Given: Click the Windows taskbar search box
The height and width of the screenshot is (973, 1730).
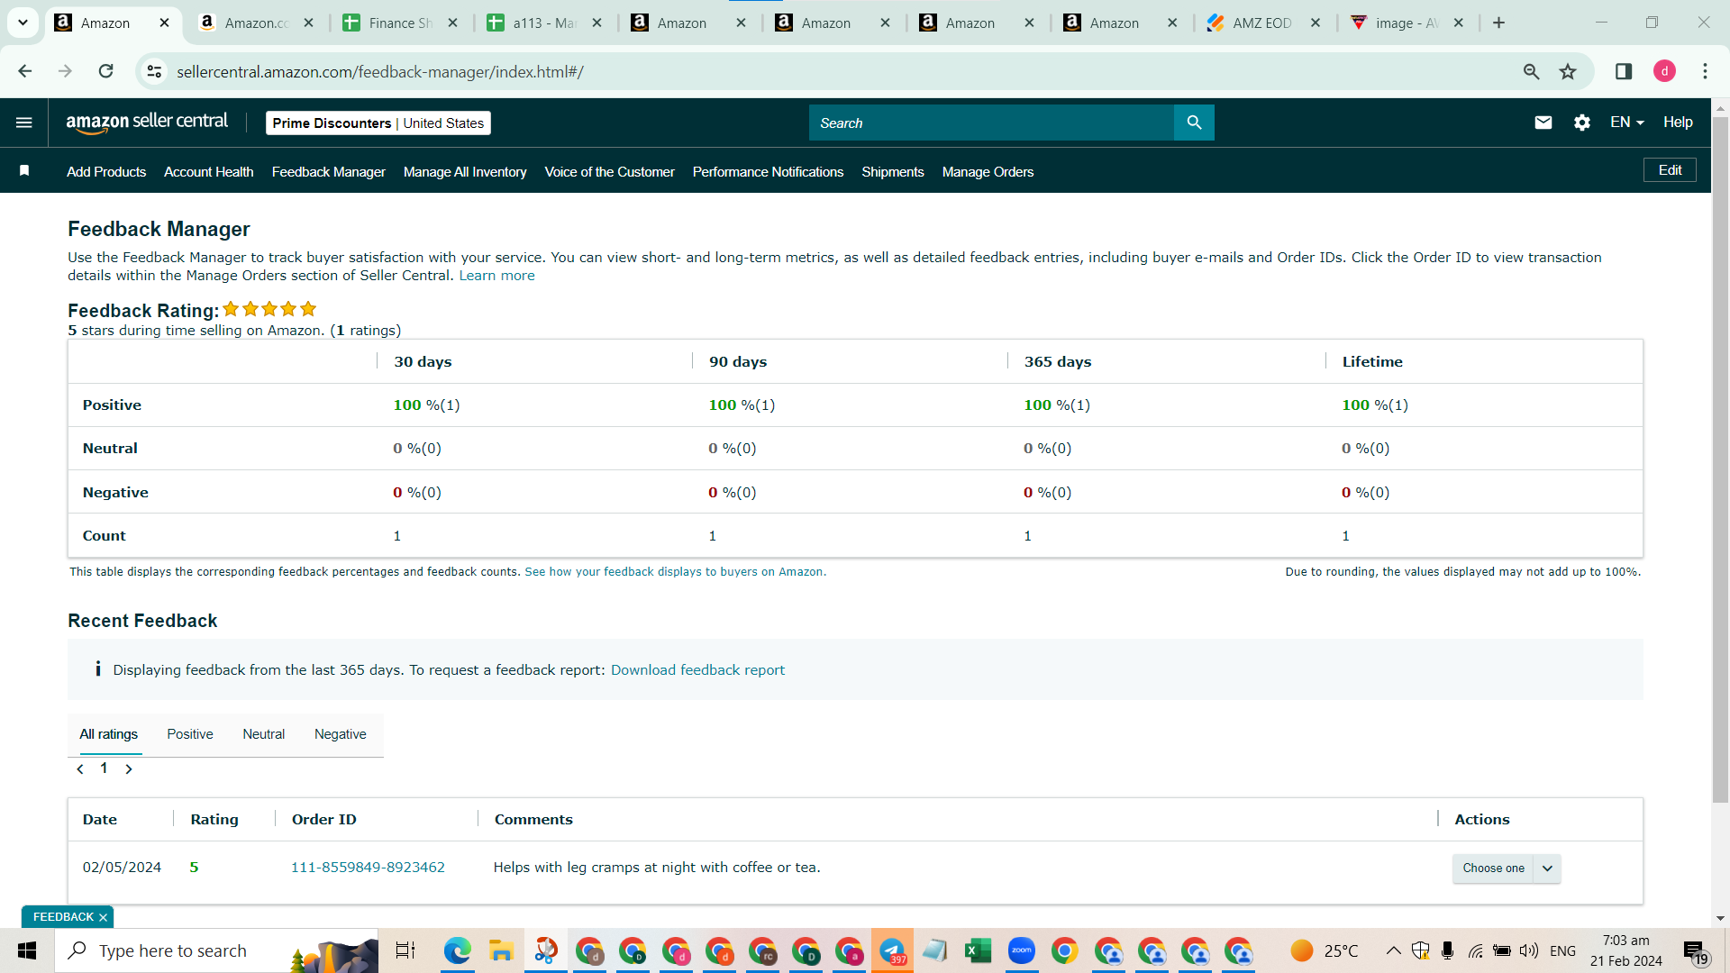Looking at the screenshot, I should (x=216, y=950).
